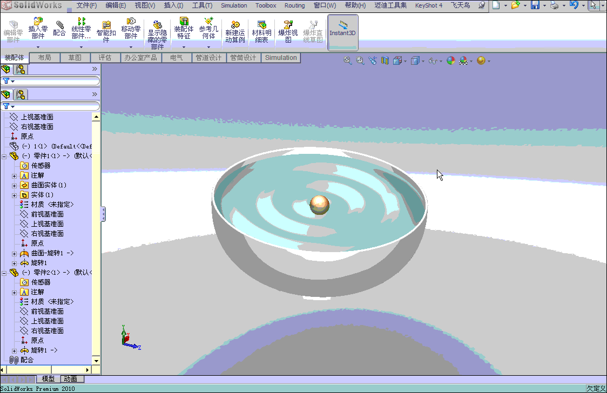Click the zoom to area icon
Viewport: 607px width, 393px height.
(x=360, y=60)
